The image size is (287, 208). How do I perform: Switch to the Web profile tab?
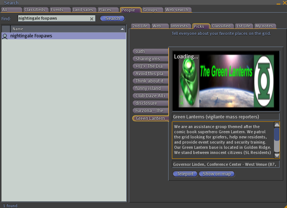click(160, 26)
